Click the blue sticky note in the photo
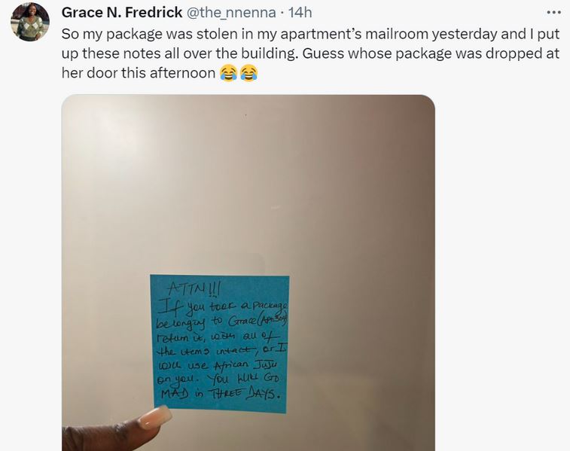Viewport: 570px width, 451px height. pos(220,344)
